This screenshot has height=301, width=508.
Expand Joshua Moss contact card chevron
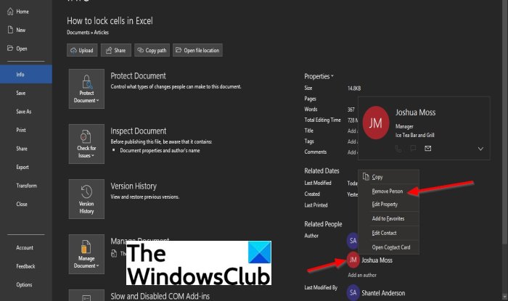[480, 149]
